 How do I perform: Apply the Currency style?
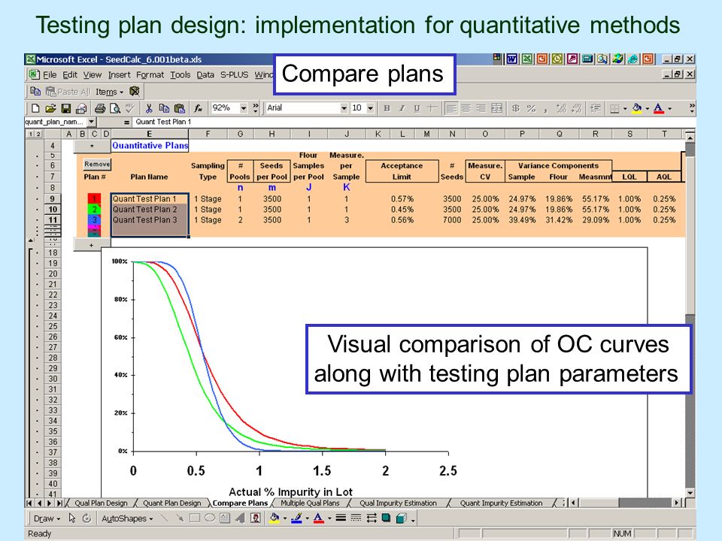pos(516,108)
